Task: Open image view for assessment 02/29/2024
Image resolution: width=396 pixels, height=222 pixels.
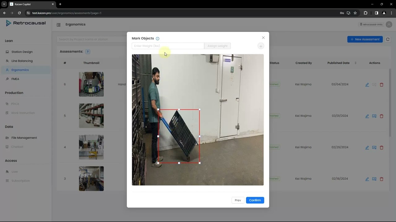Action: (x=374, y=147)
